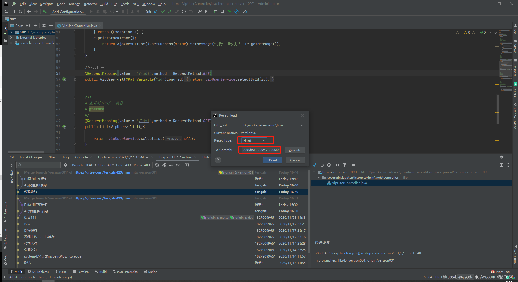Image resolution: width=518 pixels, height=282 pixels.
Task: Open gitee link in top merge commit
Action: pos(102,172)
